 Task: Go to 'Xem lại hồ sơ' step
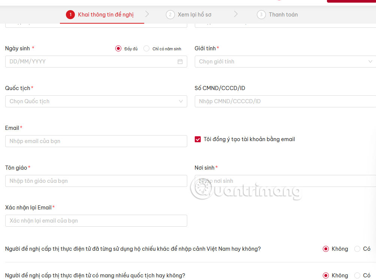(x=194, y=15)
